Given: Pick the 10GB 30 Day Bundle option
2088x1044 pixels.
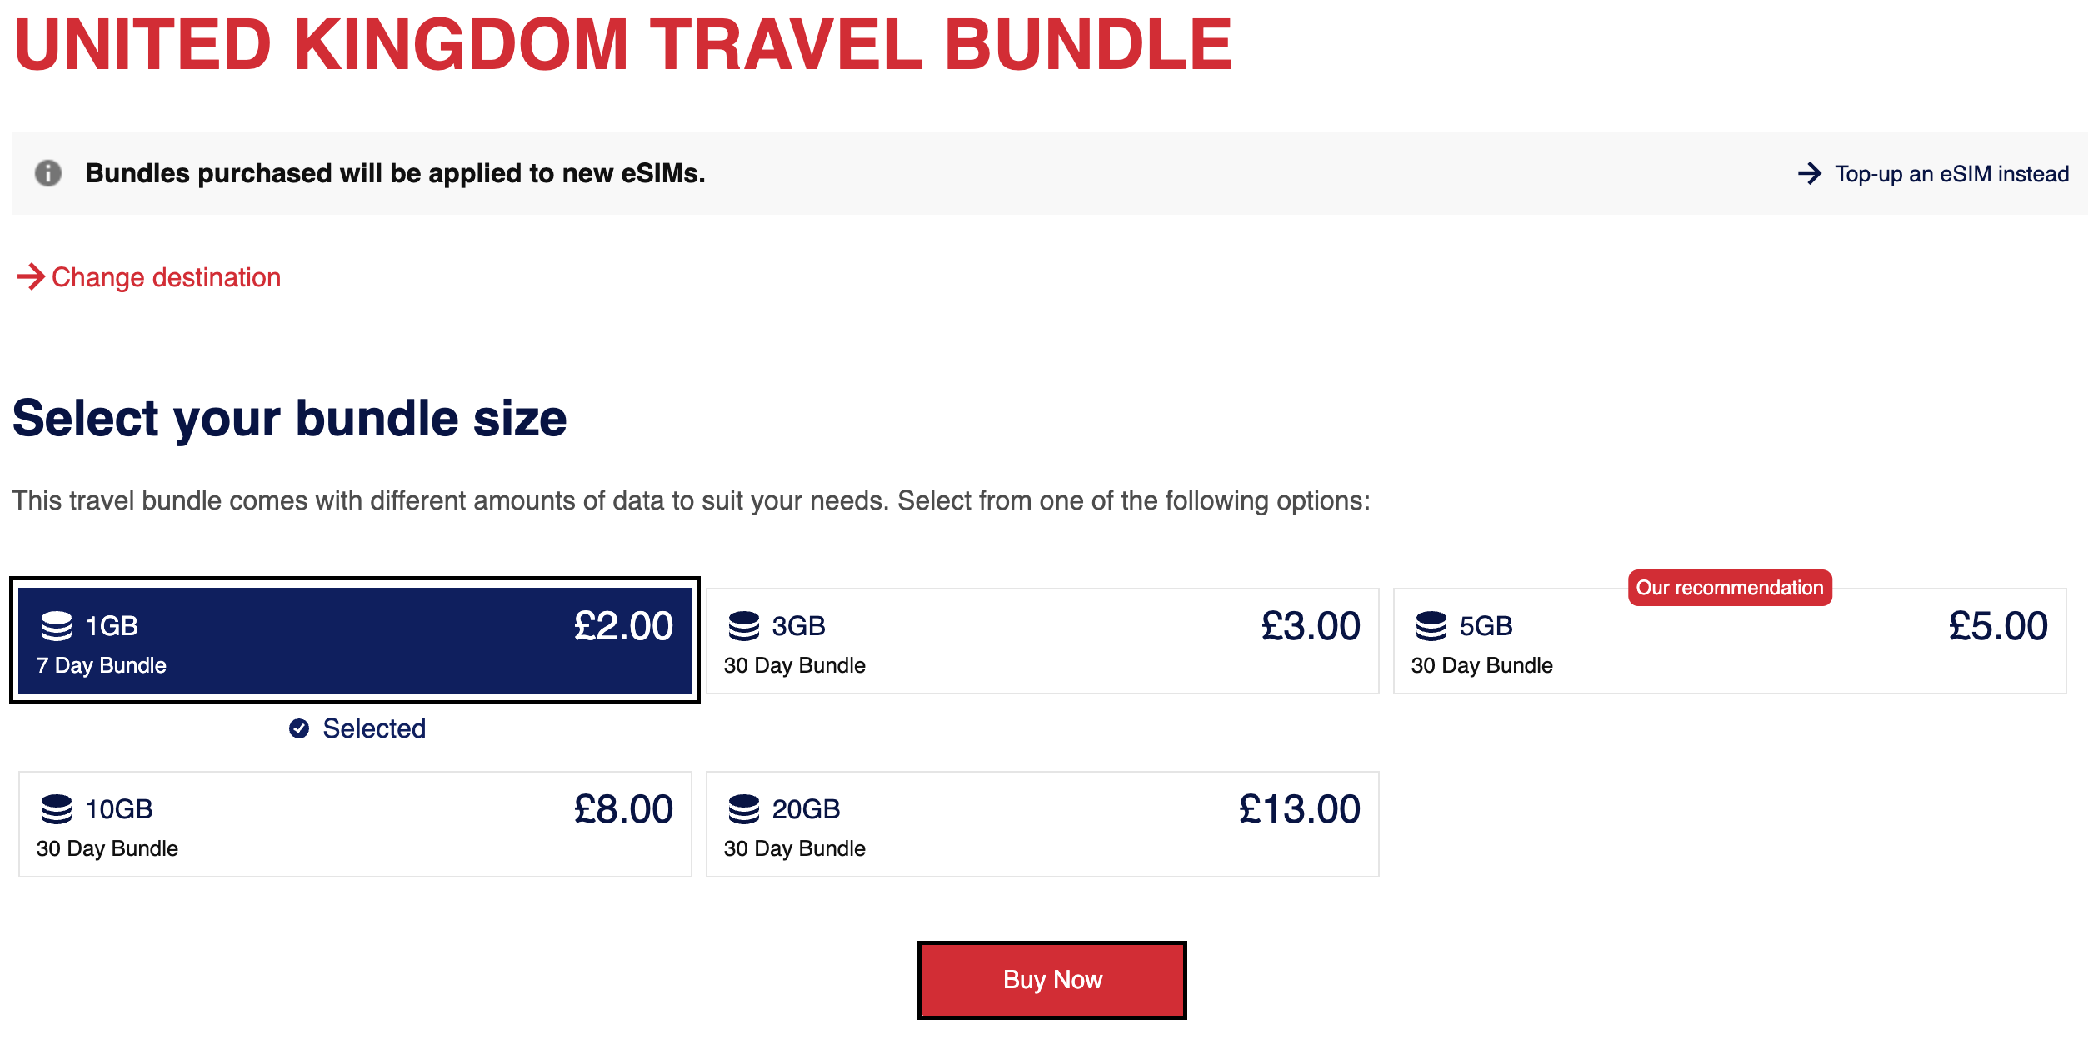Looking at the screenshot, I should click(355, 824).
